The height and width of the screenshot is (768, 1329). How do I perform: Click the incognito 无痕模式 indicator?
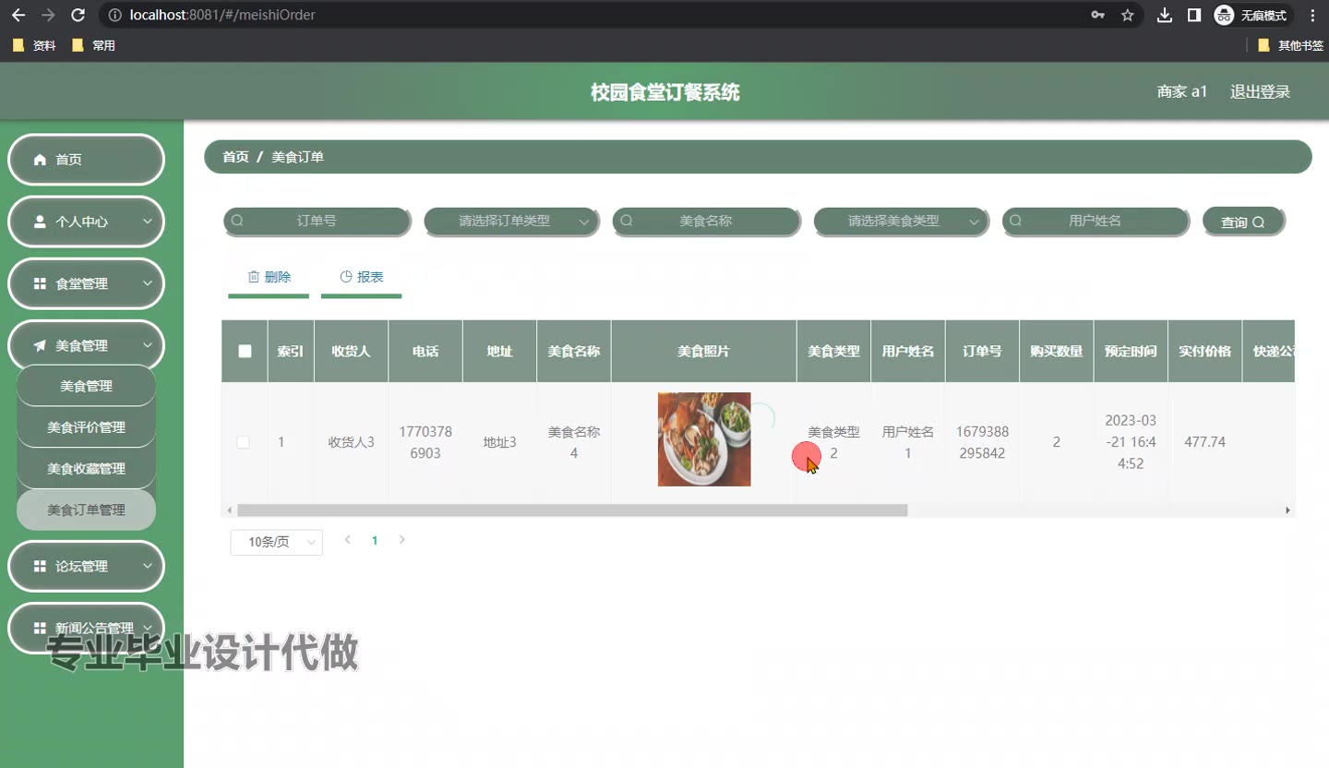coord(1251,15)
